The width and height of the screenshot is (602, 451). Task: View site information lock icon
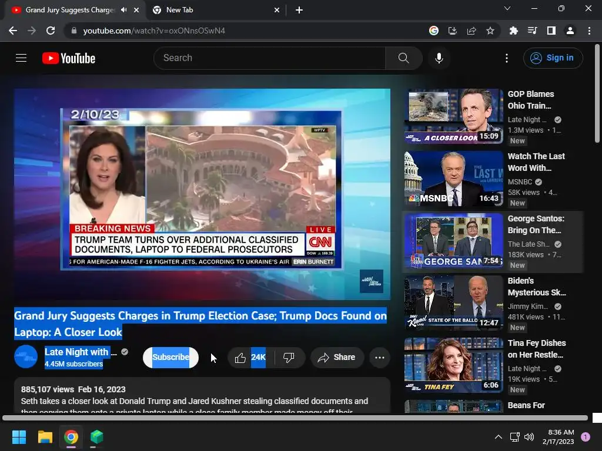click(73, 31)
